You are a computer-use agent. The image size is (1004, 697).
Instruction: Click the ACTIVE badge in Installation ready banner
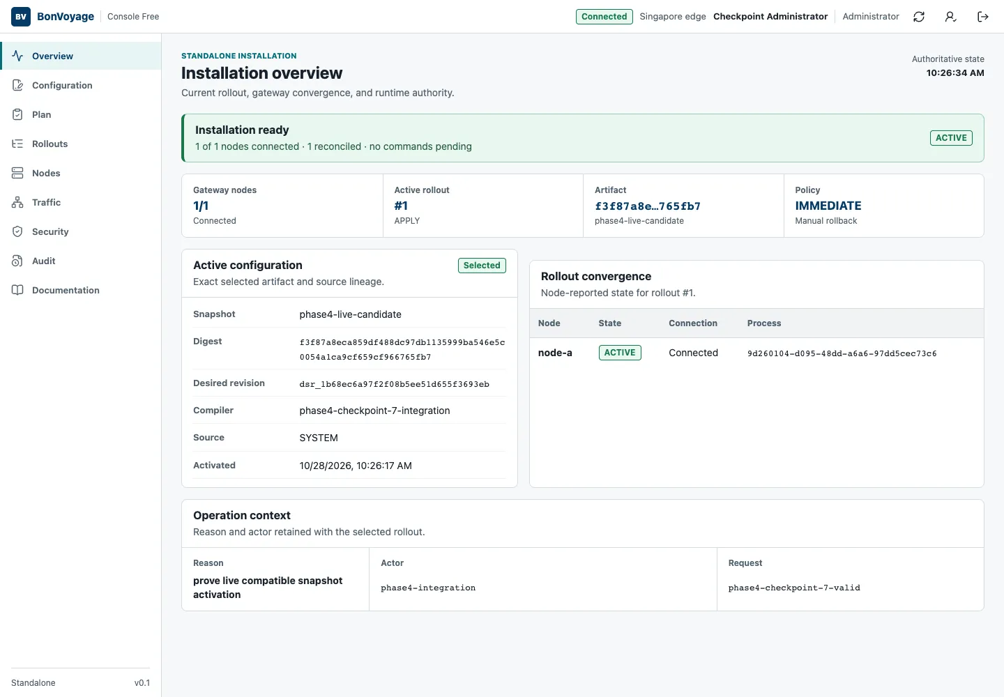pyautogui.click(x=951, y=138)
